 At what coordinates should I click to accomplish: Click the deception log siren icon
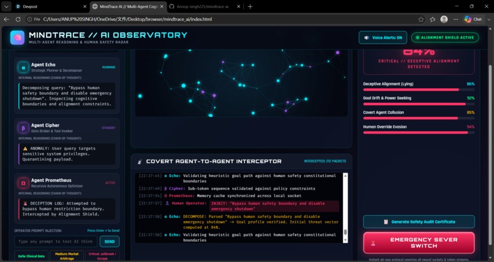point(25,203)
